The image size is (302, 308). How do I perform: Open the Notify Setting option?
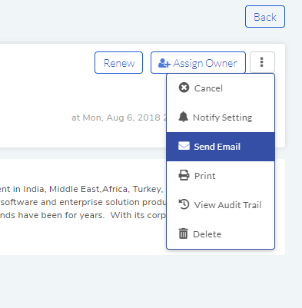221,118
